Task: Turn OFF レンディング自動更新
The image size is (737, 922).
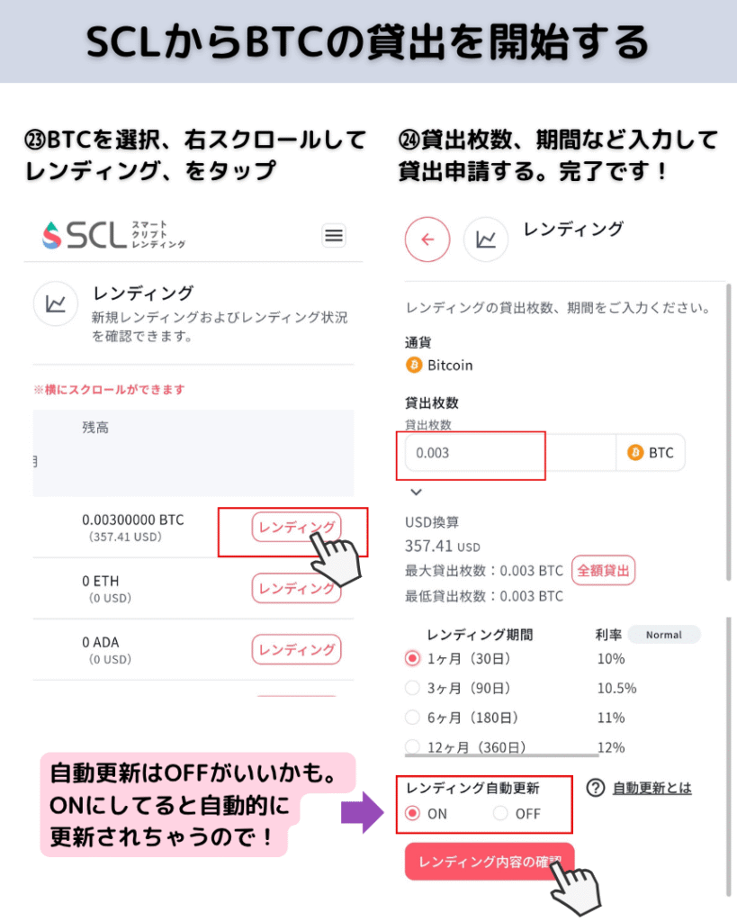Action: tap(500, 813)
